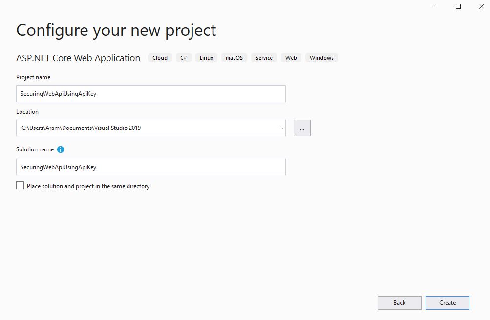This screenshot has width=490, height=320.
Task: Open the browse folder dialog
Action: [302, 128]
